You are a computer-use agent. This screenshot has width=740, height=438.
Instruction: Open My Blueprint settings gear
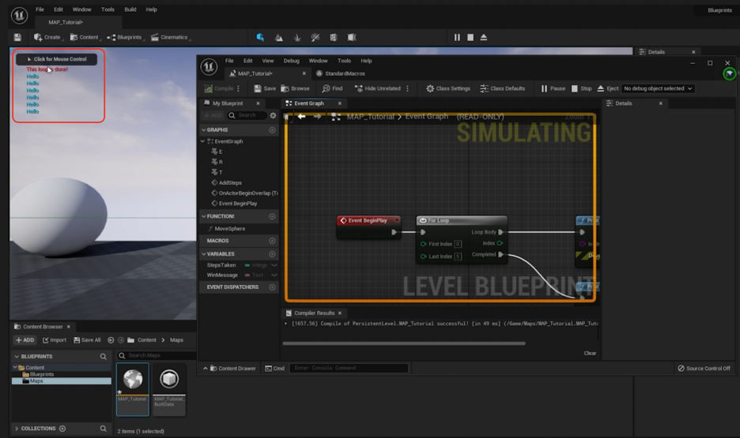[x=273, y=115]
